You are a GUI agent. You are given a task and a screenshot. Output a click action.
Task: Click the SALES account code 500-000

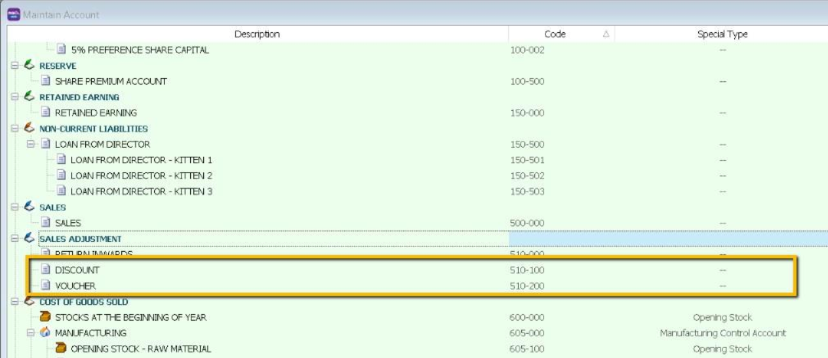tap(527, 223)
